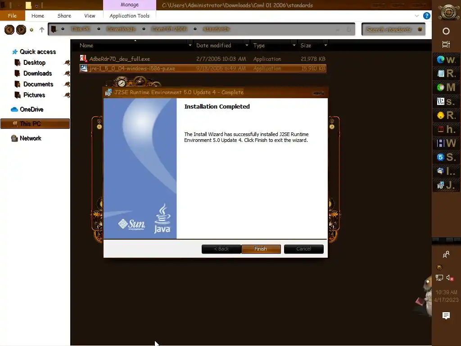Open the Date modified column filter dropdown
This screenshot has height=346, width=461.
[x=247, y=46]
